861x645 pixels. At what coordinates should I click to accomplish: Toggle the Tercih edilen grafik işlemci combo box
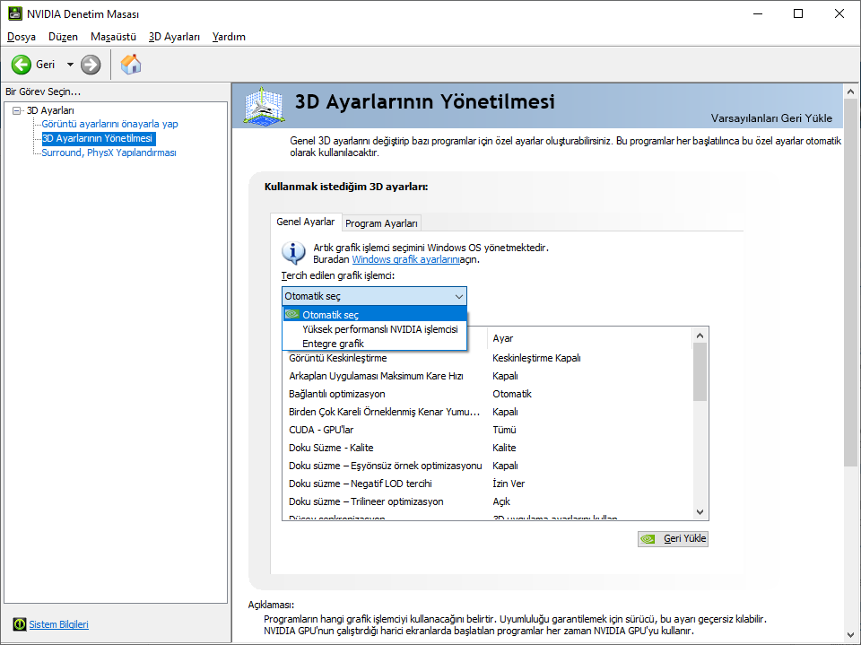375,296
